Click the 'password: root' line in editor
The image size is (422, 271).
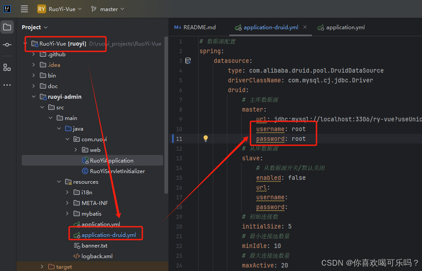[x=281, y=139]
